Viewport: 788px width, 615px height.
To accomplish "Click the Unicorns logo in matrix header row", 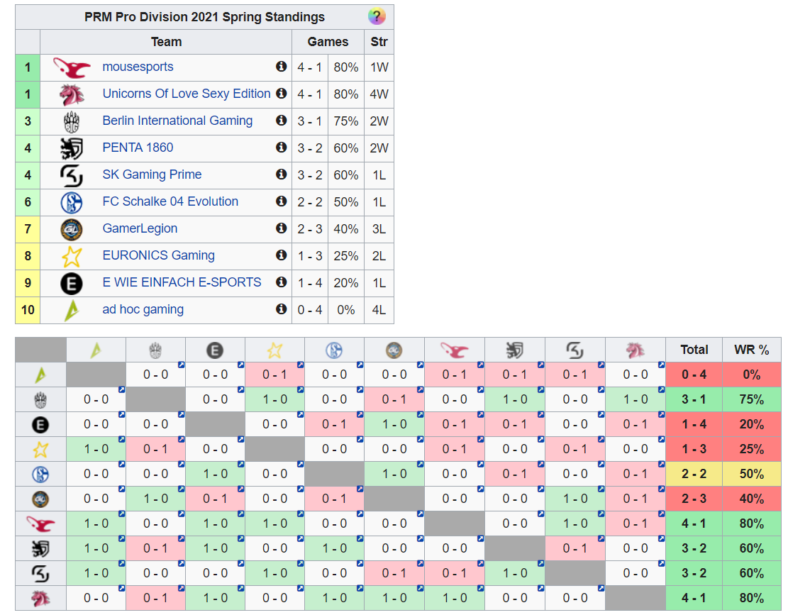I will (635, 350).
